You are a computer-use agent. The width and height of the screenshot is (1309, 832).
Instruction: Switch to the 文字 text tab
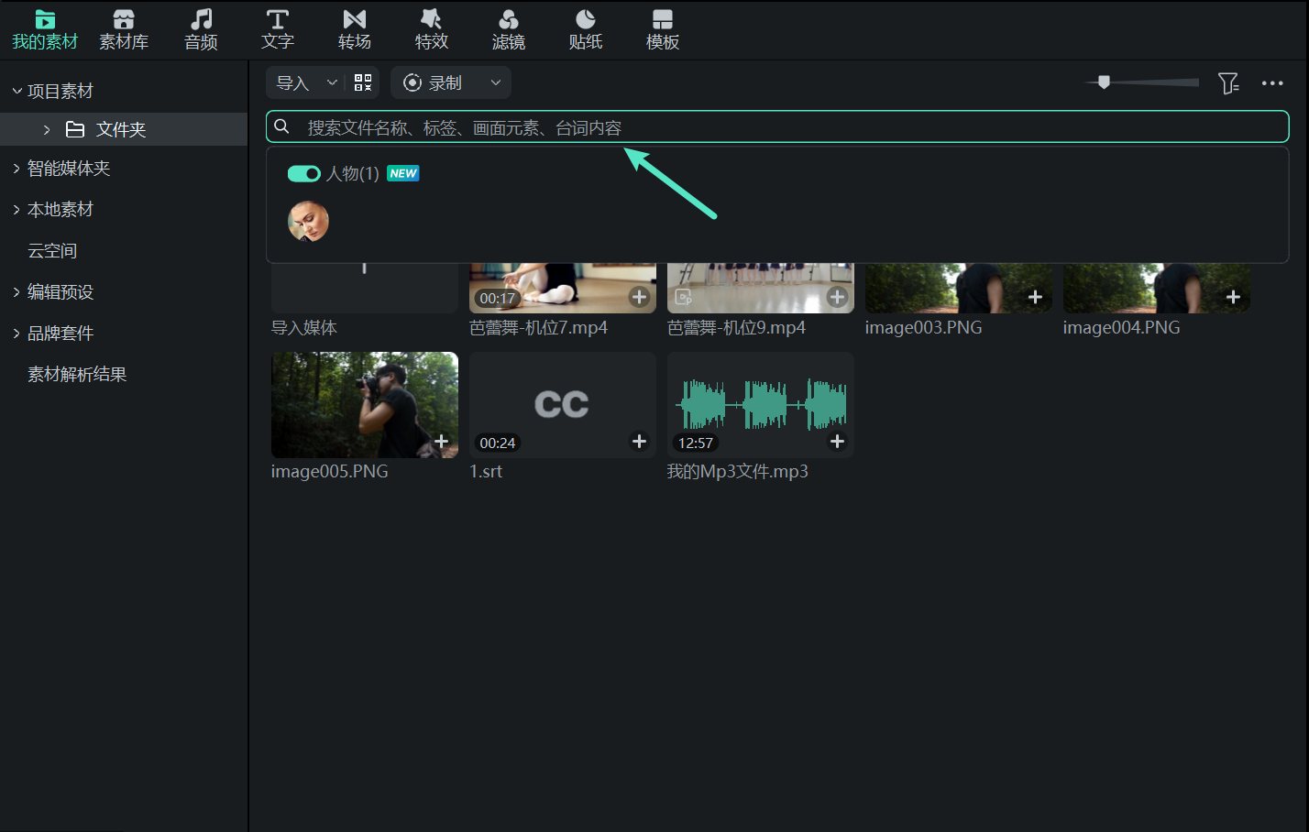(x=278, y=30)
